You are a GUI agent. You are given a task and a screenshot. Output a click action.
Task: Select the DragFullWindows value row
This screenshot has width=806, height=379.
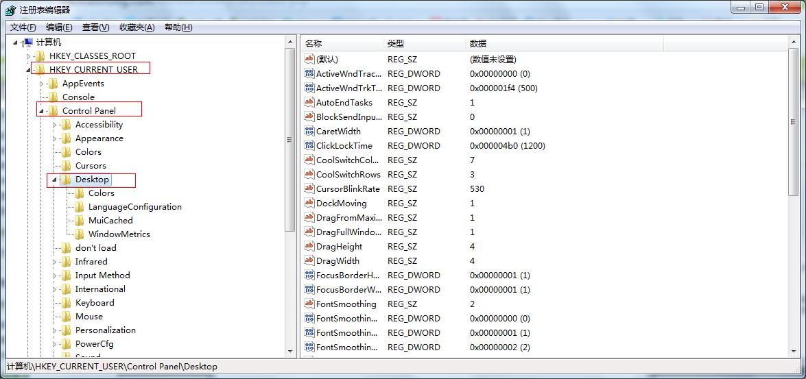[348, 232]
